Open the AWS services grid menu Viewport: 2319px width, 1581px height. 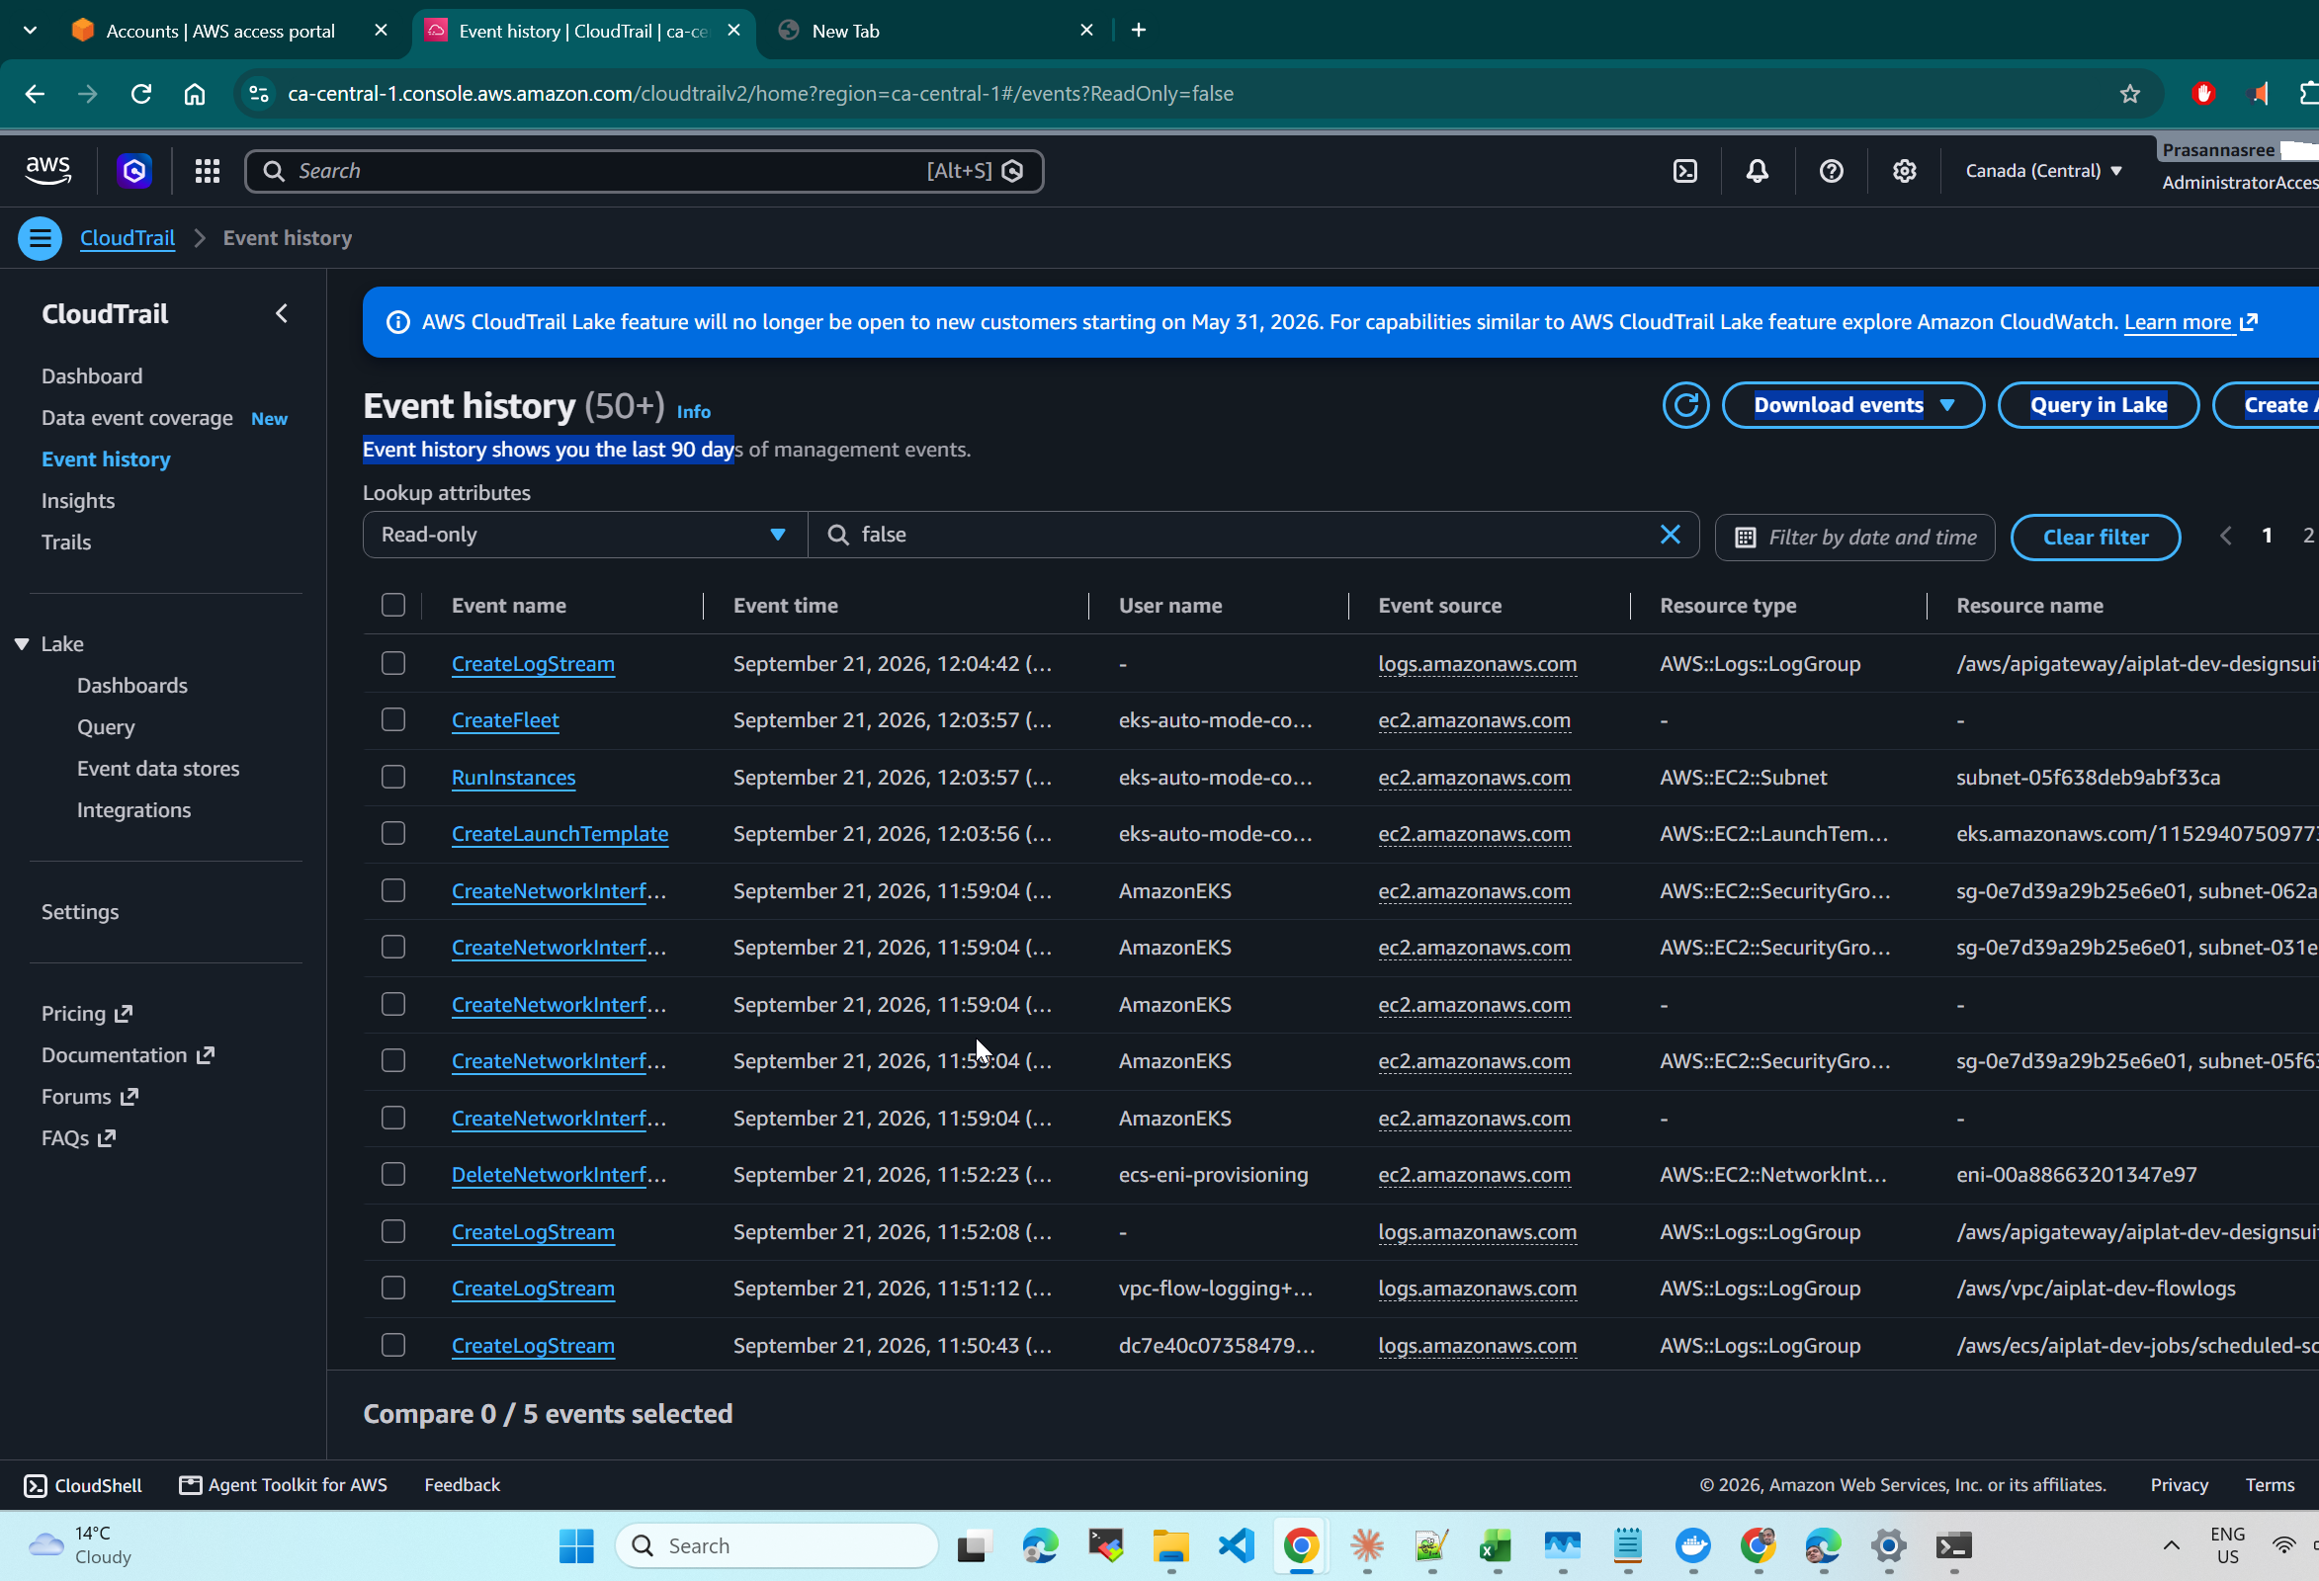(208, 171)
